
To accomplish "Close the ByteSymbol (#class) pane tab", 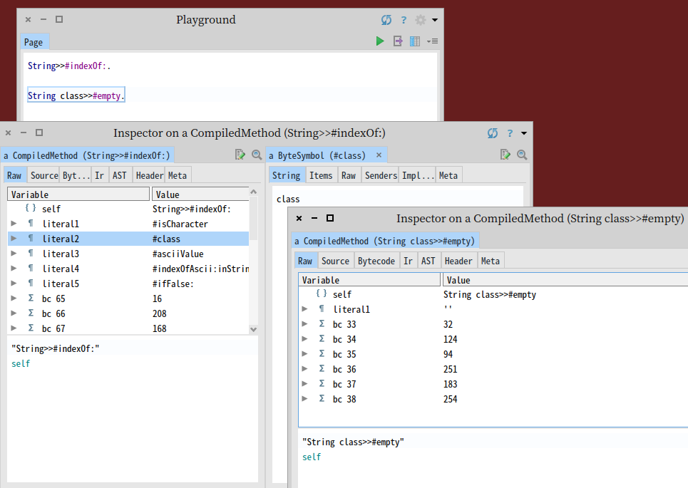I will [x=379, y=155].
